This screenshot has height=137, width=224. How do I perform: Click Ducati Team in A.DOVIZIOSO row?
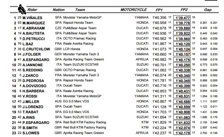click(x=72, y=86)
